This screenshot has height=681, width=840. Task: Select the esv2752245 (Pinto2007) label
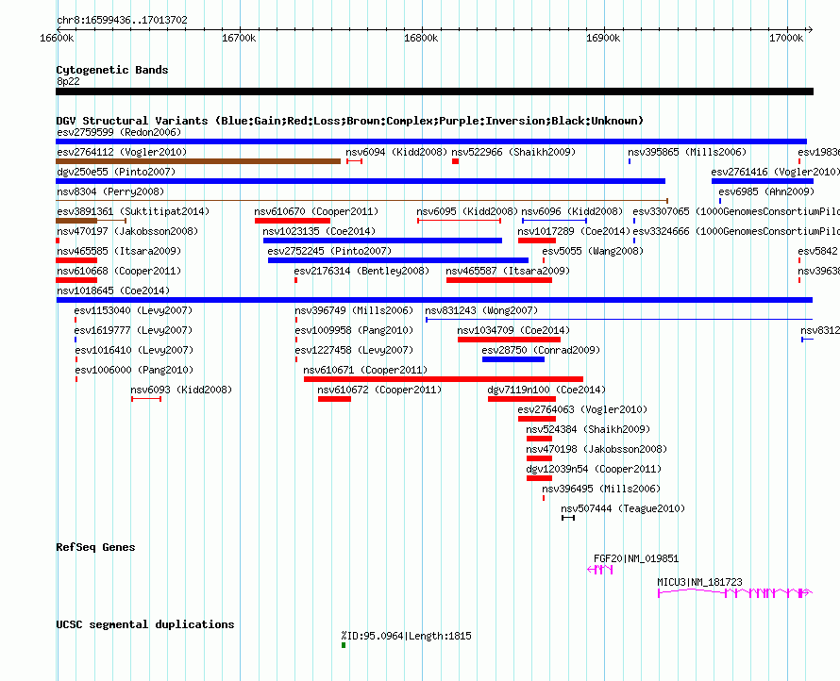click(x=329, y=251)
